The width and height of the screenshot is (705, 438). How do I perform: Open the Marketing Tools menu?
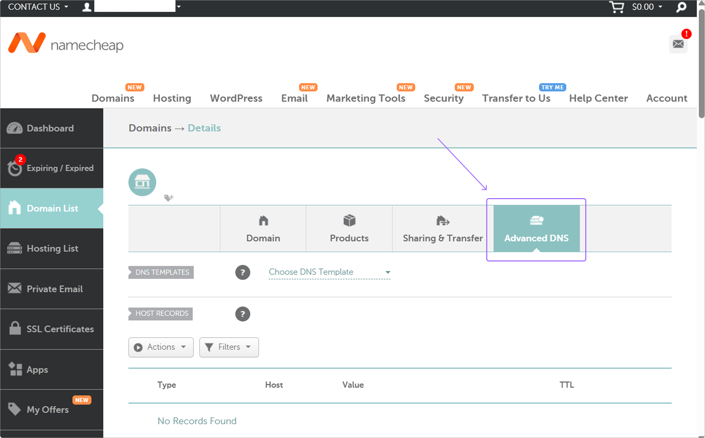366,98
